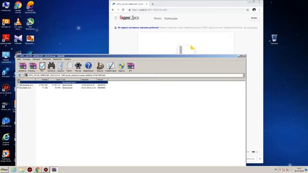This screenshot has width=308, height=173.
Task: Click the Tencent Gaming Buddy desktop shortcut
Action: (x=30, y=7)
